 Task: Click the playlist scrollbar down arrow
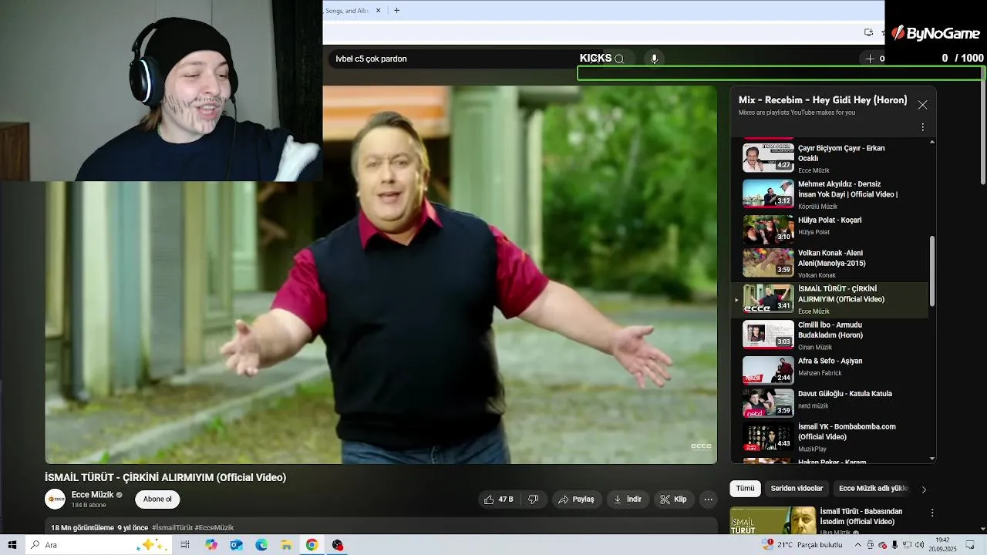pos(932,459)
